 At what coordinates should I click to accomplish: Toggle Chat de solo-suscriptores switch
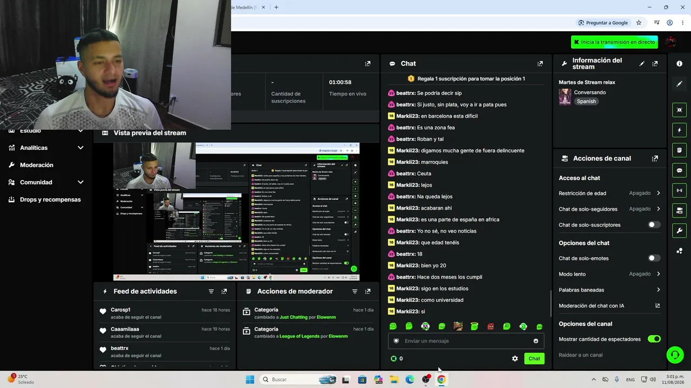[654, 225]
